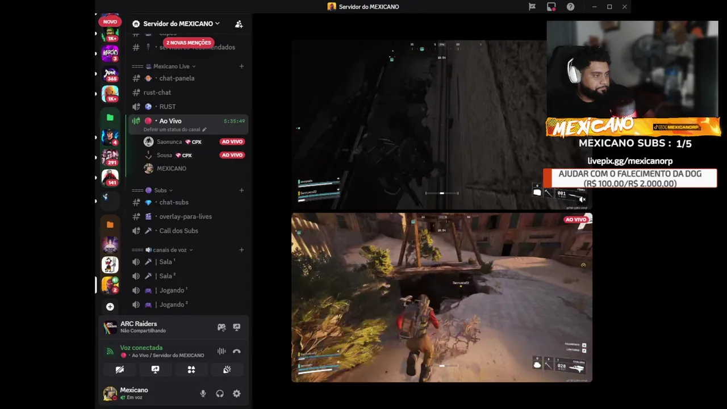Watch Saonunca's AO VIVO stream badge
This screenshot has width=727, height=409.
232,141
